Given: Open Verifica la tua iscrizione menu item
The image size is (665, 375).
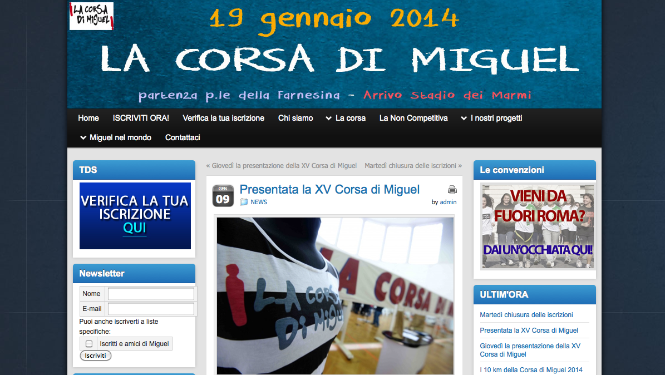Looking at the screenshot, I should coord(224,118).
